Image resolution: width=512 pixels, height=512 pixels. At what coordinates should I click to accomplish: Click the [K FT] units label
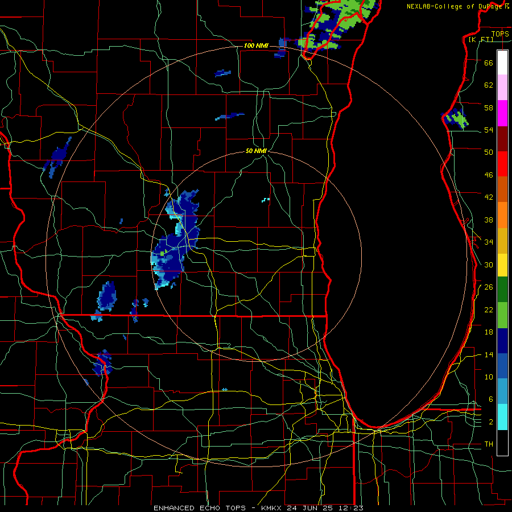click(481, 39)
